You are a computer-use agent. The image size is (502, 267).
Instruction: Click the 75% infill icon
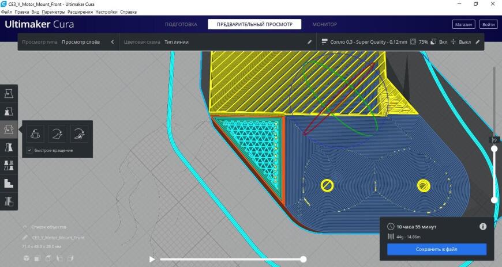point(413,42)
